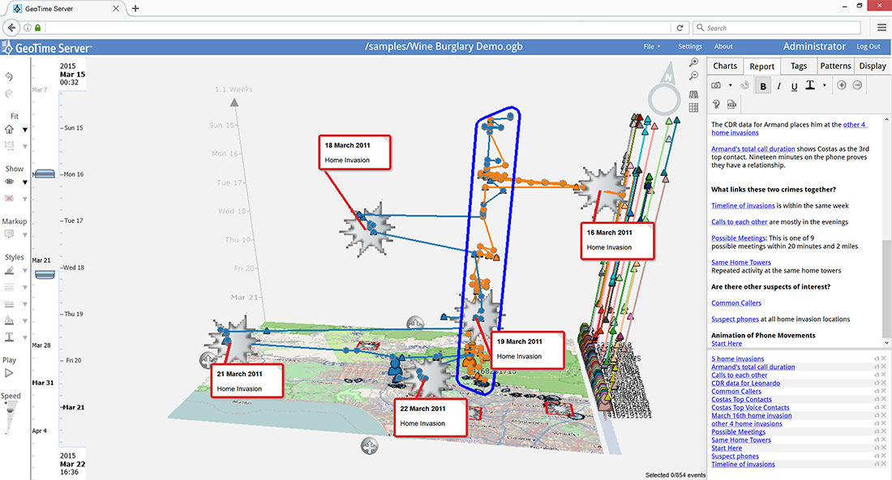The width and height of the screenshot is (892, 480).
Task: Delete the 'Suspect phones' snapshot with its X
Action: pyautogui.click(x=883, y=456)
